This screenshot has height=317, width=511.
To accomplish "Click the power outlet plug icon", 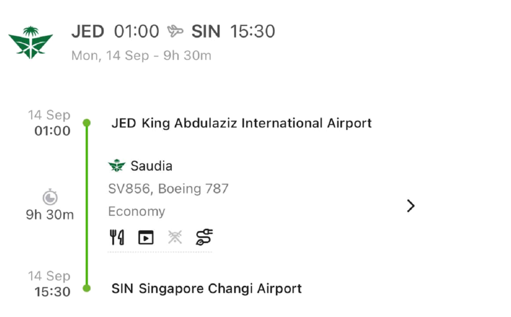I will point(204,237).
